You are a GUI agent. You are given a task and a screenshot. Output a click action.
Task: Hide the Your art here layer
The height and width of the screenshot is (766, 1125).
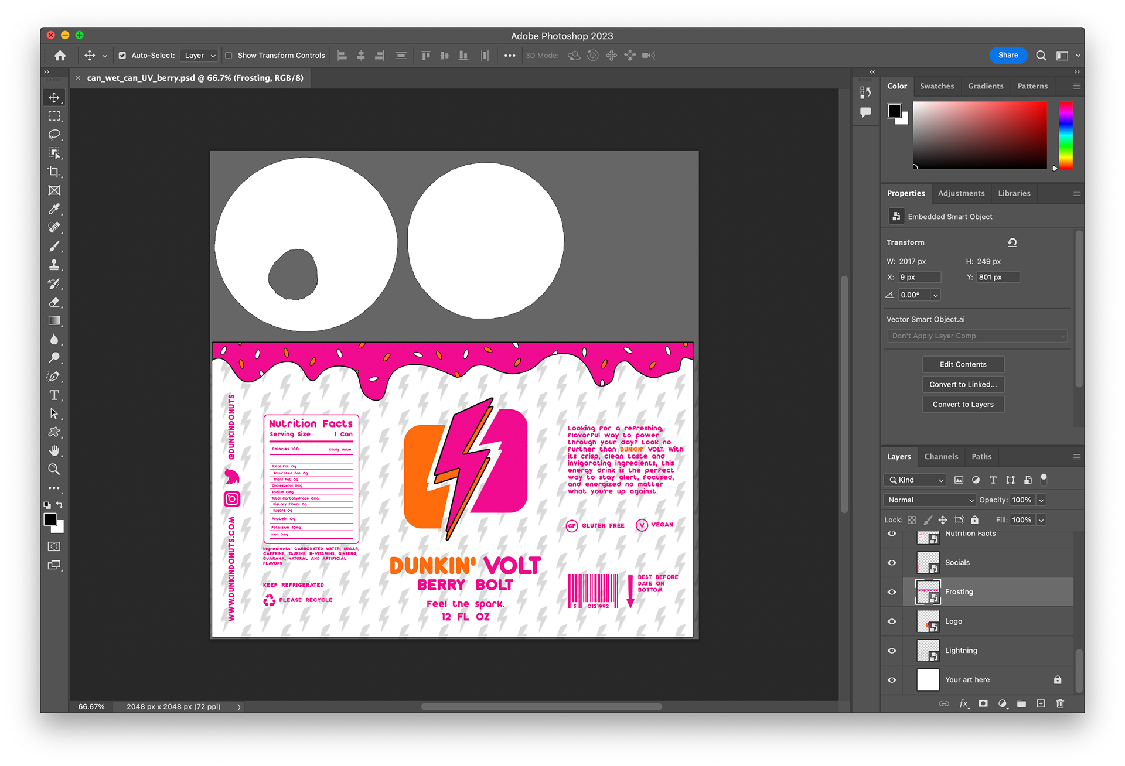(892, 680)
